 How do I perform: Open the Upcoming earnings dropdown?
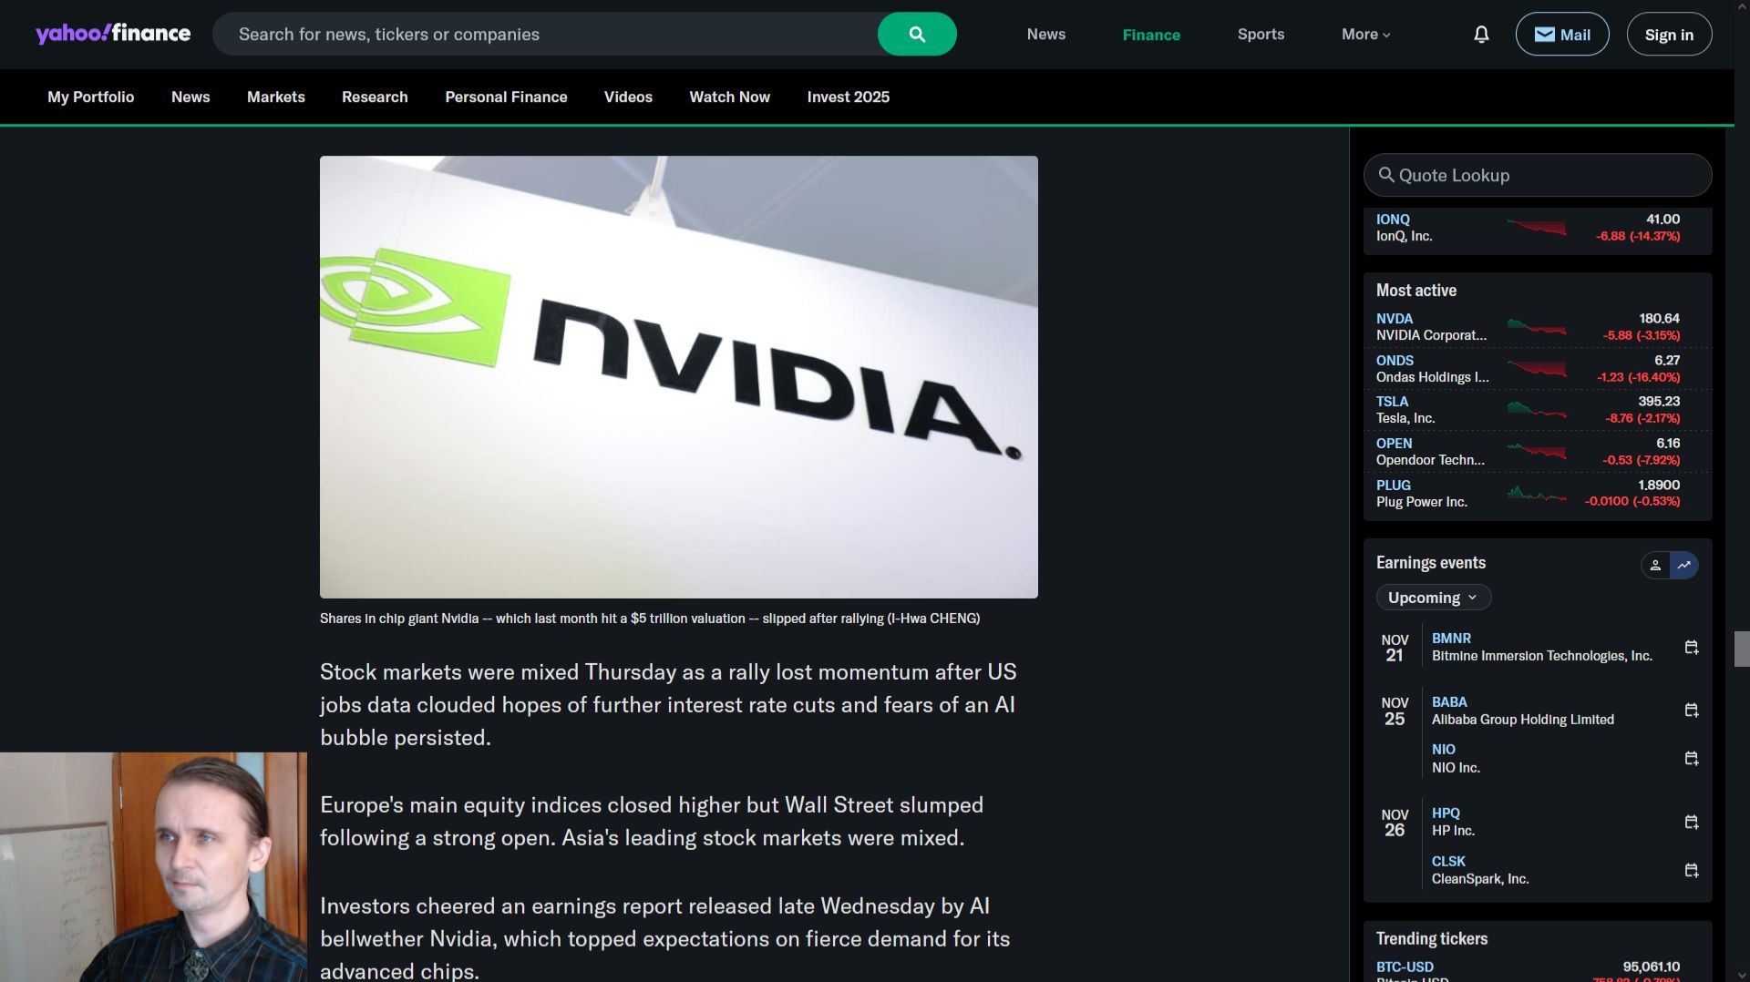point(1434,598)
